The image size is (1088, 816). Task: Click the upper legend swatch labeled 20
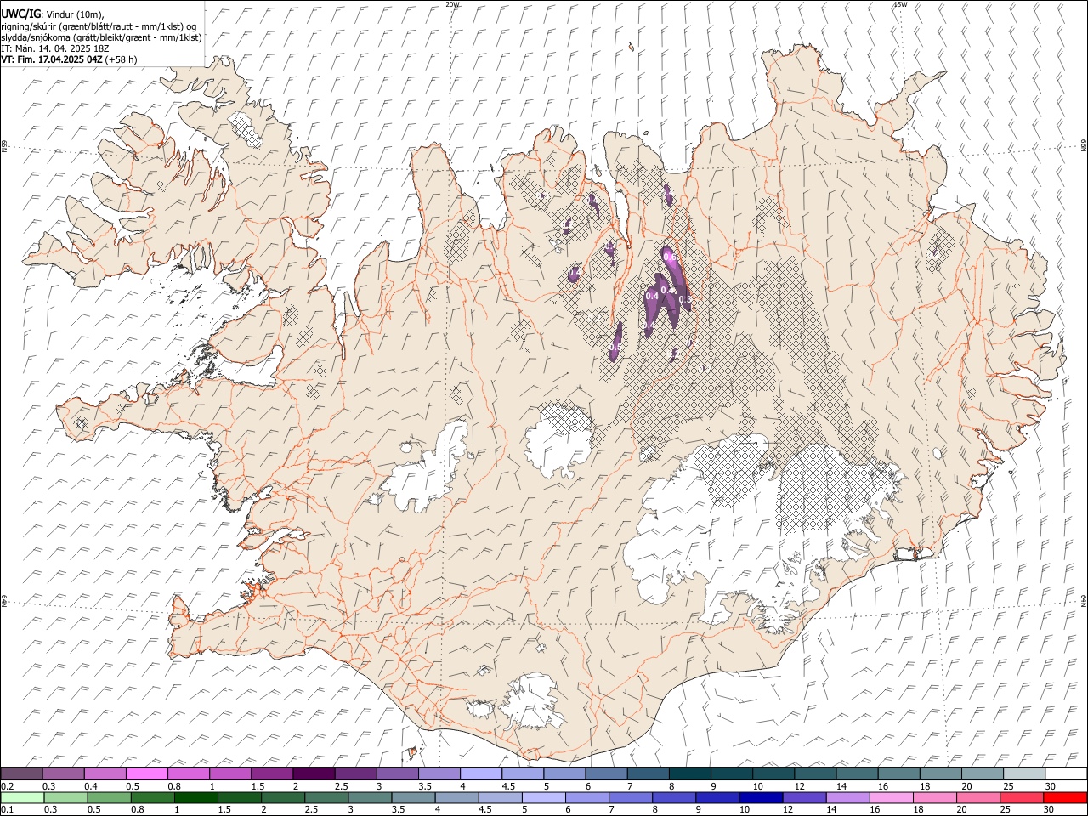(x=983, y=773)
